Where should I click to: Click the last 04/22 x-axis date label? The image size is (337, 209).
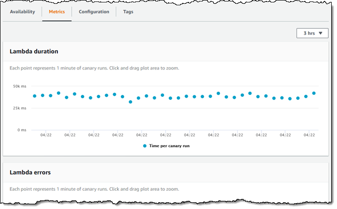309,136
